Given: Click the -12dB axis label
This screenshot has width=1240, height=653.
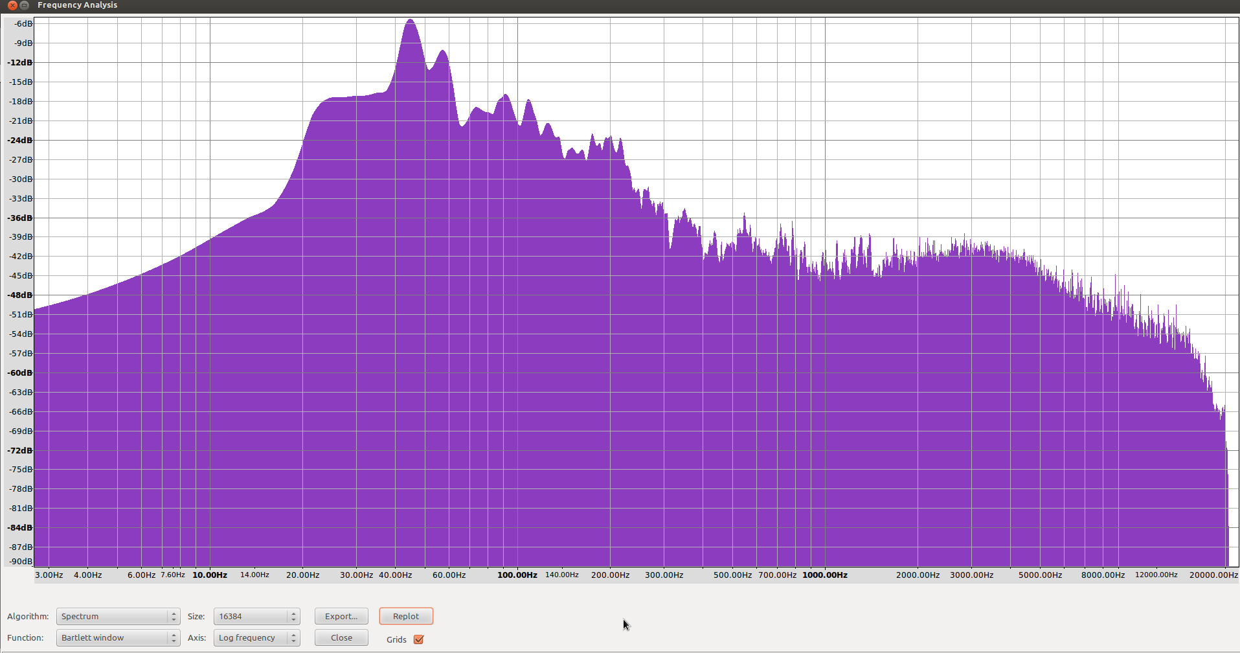Looking at the screenshot, I should pos(20,62).
